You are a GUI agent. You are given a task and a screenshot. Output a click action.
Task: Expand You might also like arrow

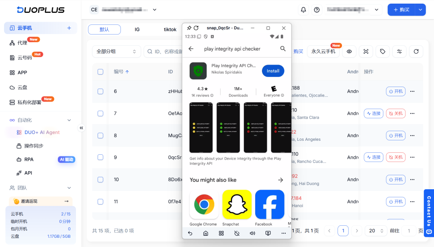280,180
